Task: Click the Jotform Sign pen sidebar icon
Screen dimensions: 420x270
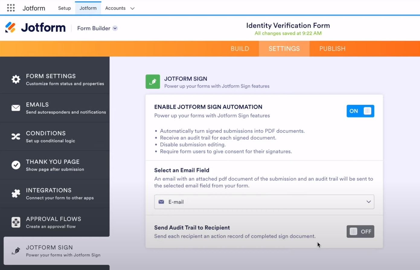Action: (16, 251)
